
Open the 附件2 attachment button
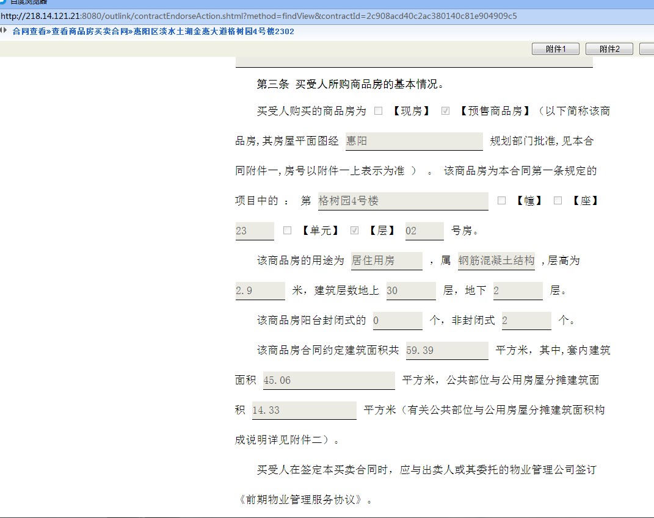point(609,49)
